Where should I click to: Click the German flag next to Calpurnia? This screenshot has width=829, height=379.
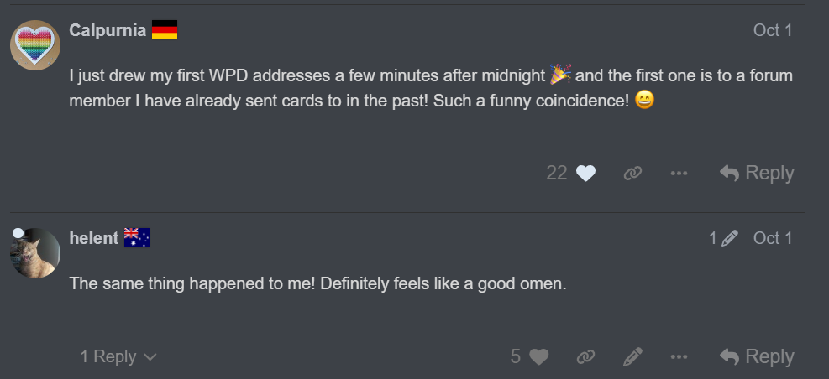[x=165, y=31]
